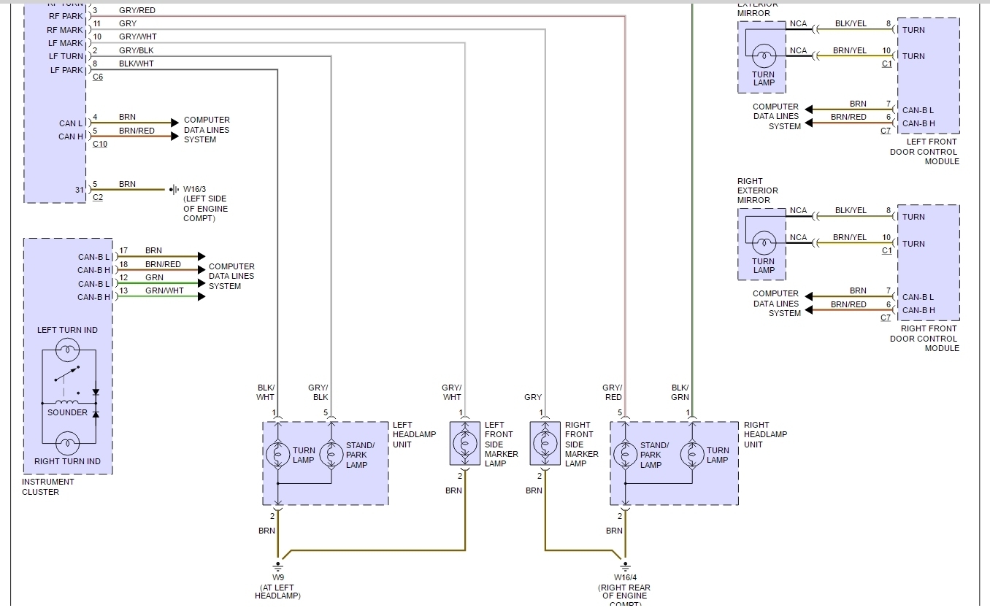Click COMPUTER DATA LINES SYSTEM beside instrument cluster

(231, 277)
